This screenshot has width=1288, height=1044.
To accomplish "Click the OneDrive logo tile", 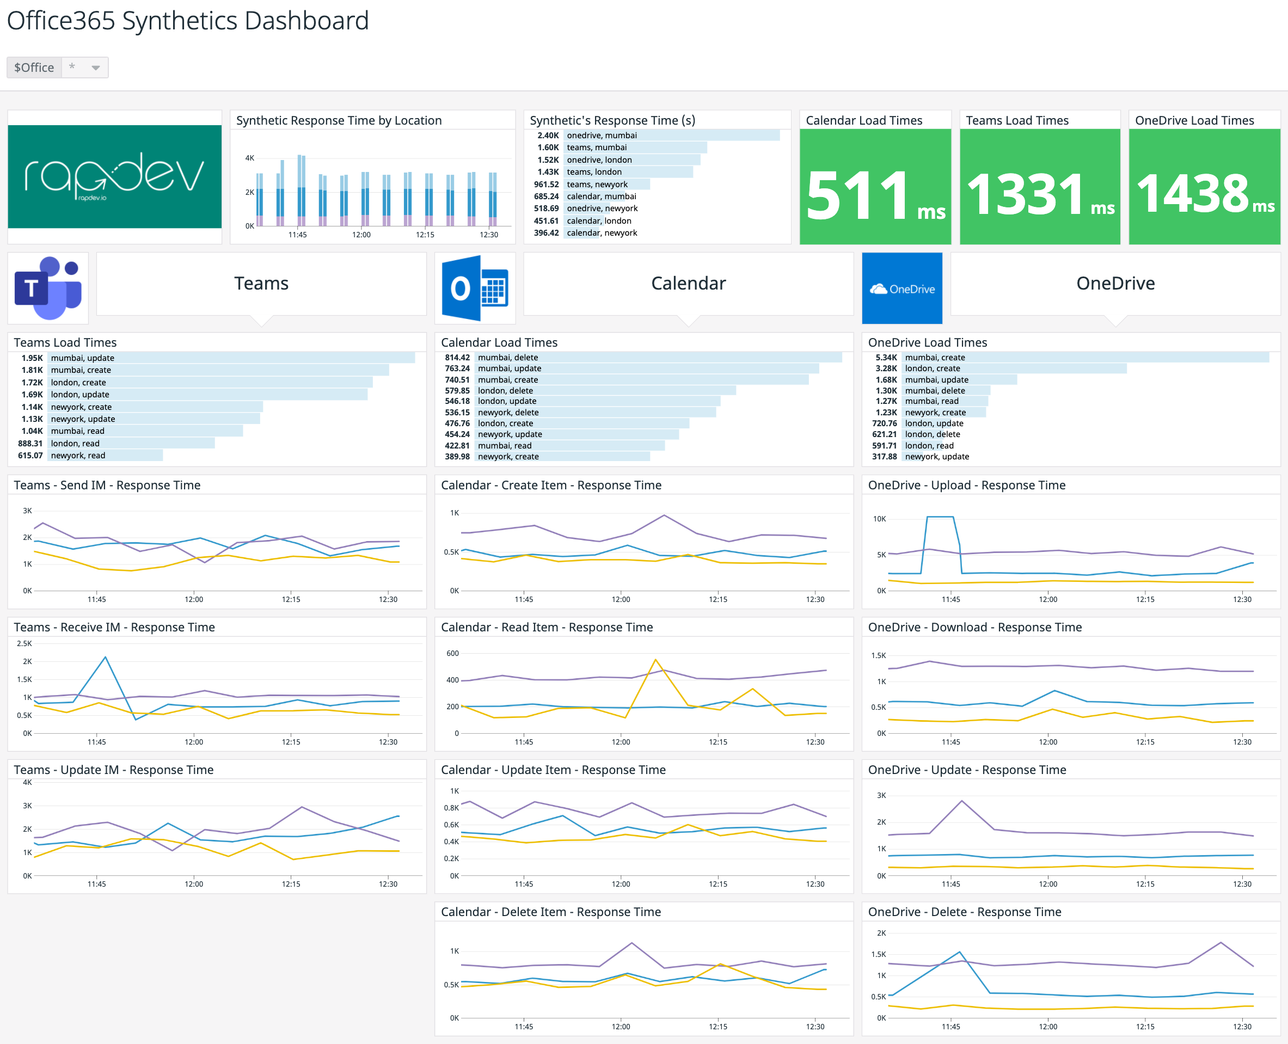I will 902,288.
